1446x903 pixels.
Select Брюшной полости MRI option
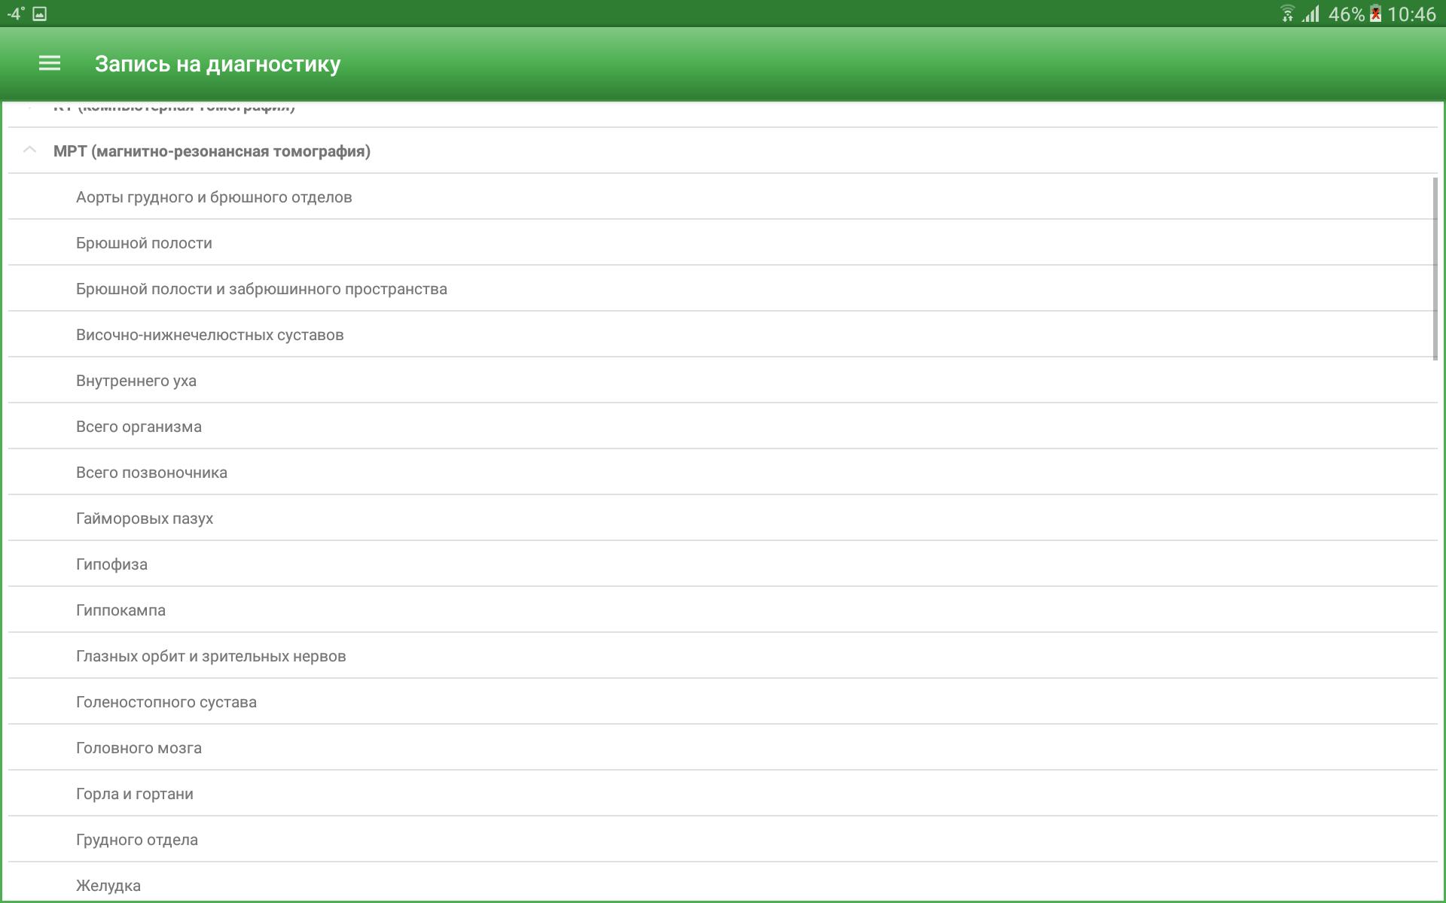click(144, 242)
